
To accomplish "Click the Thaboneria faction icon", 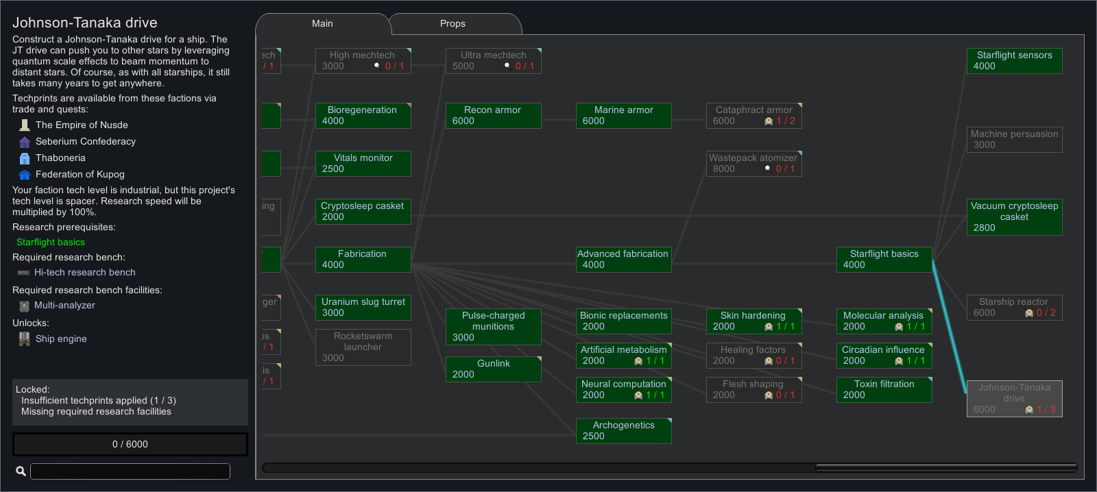I will [x=25, y=158].
